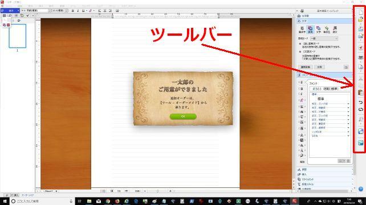This screenshot has width=366, height=205.
Task: Click the align right icon in the top bar
Action: (x=110, y=11)
